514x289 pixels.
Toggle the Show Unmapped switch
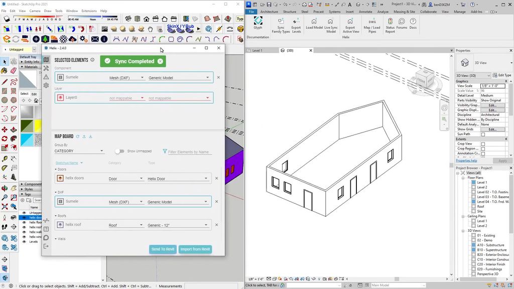click(x=119, y=151)
